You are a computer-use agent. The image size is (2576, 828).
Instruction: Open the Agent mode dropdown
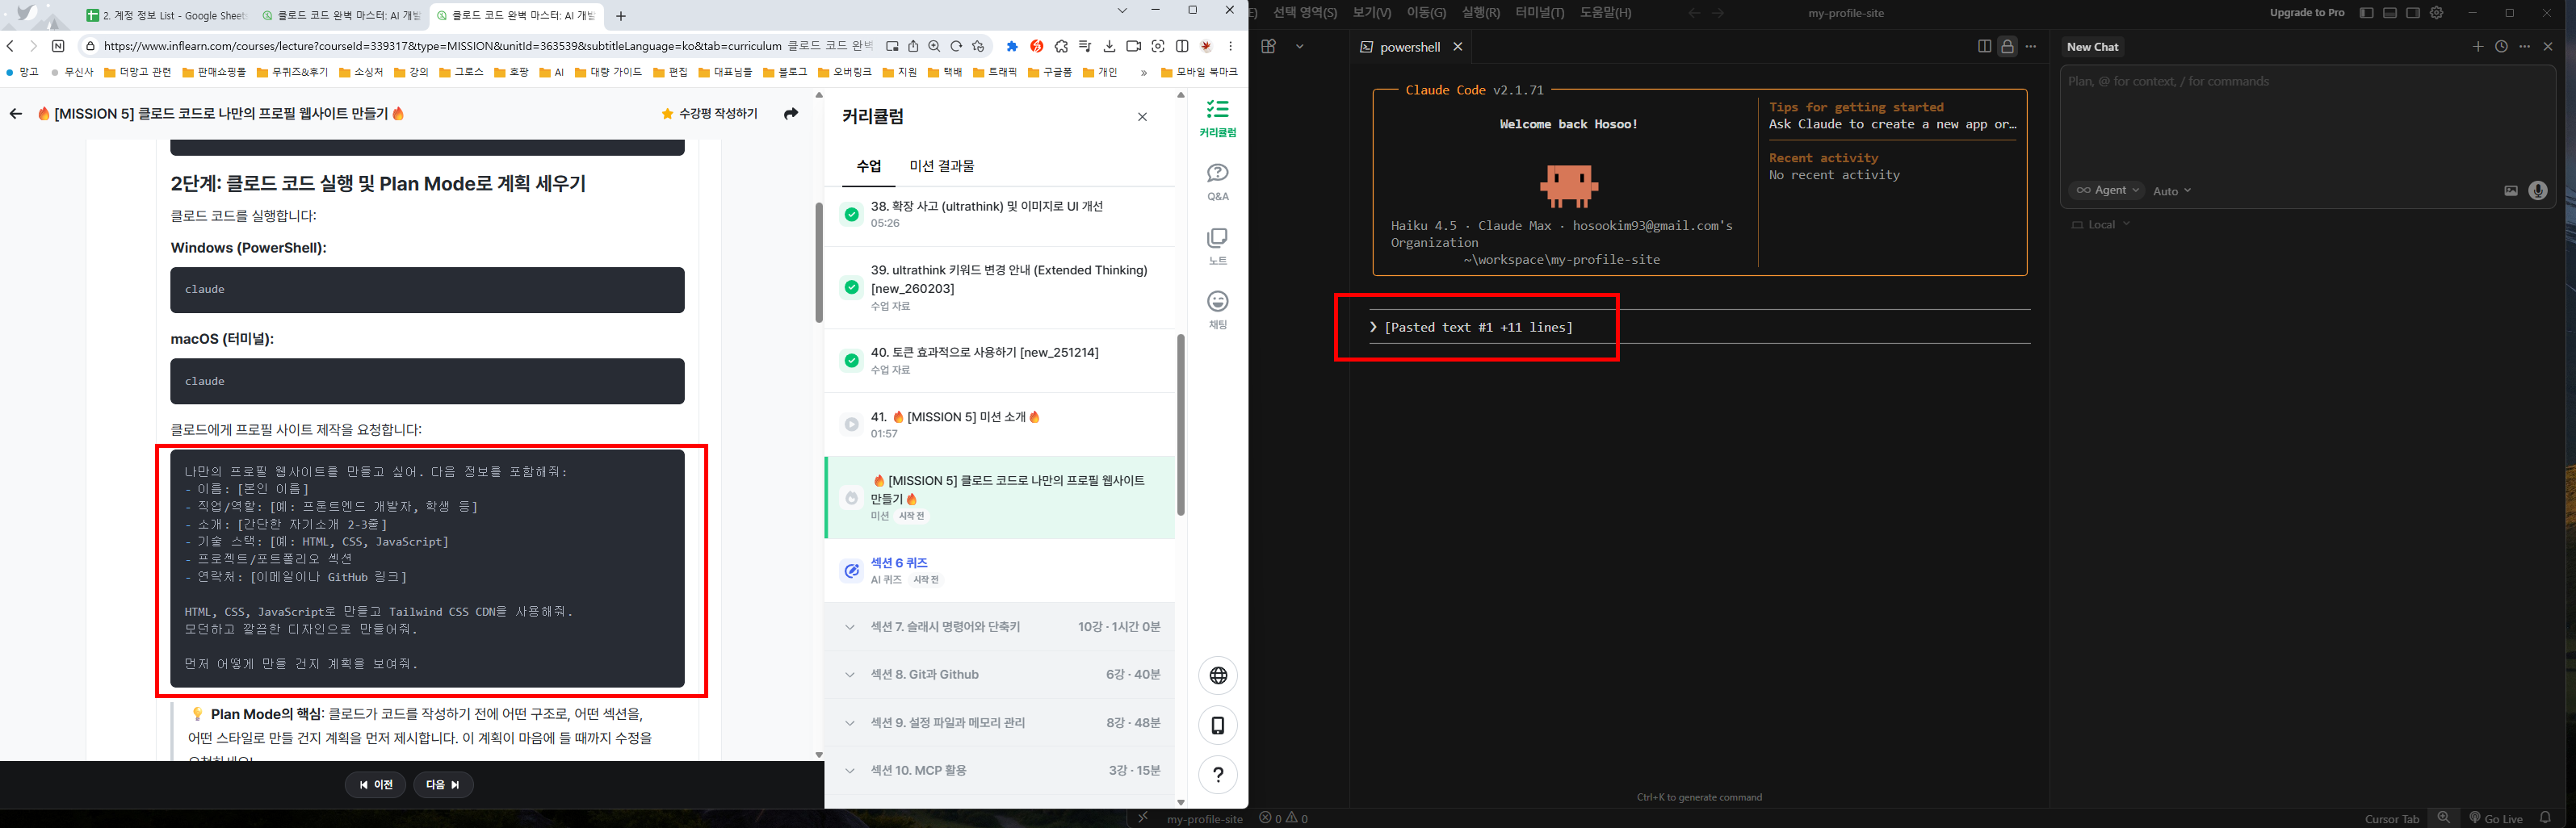coord(2106,190)
